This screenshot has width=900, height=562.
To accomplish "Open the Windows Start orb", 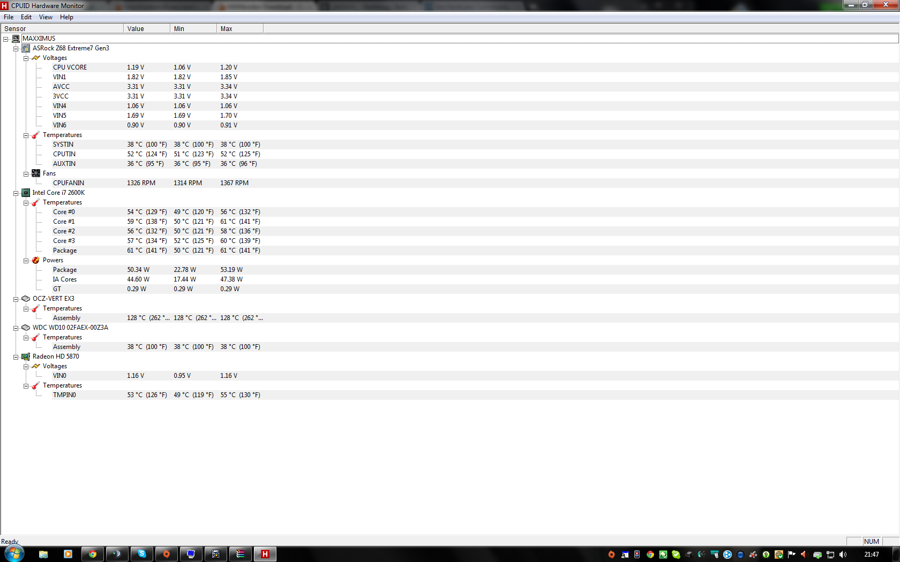I will tap(14, 554).
